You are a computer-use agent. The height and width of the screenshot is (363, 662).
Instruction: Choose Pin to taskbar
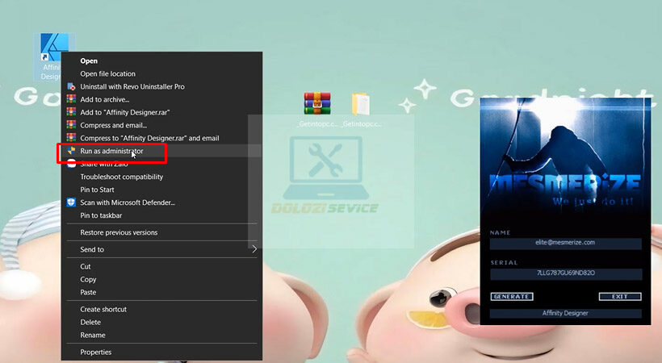pos(101,215)
